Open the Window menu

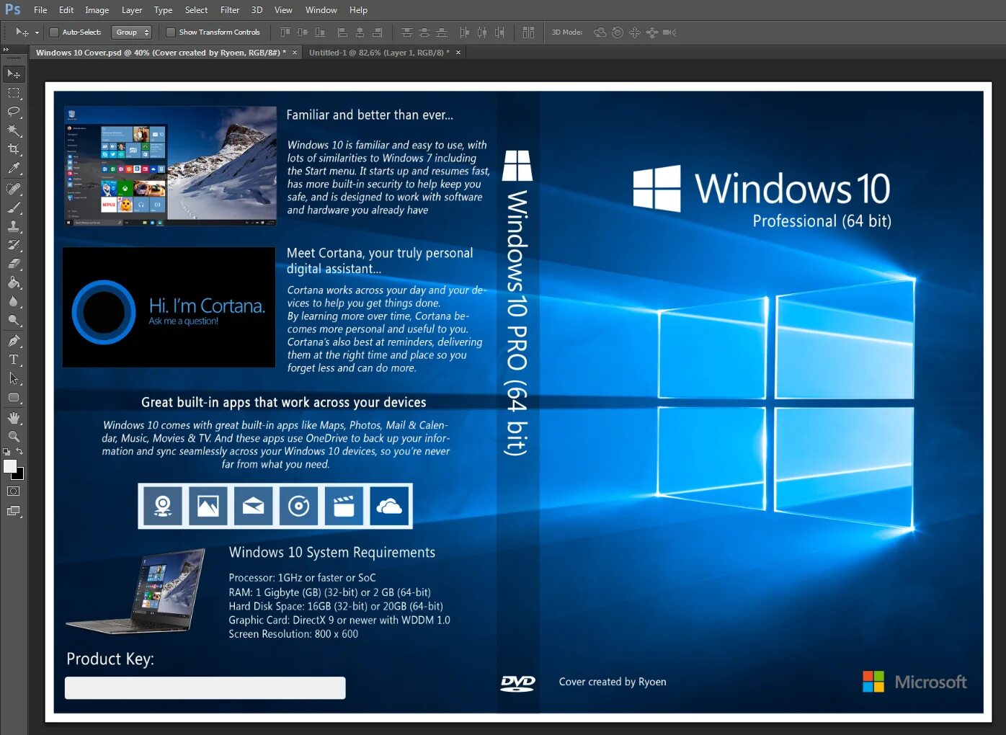coord(321,10)
